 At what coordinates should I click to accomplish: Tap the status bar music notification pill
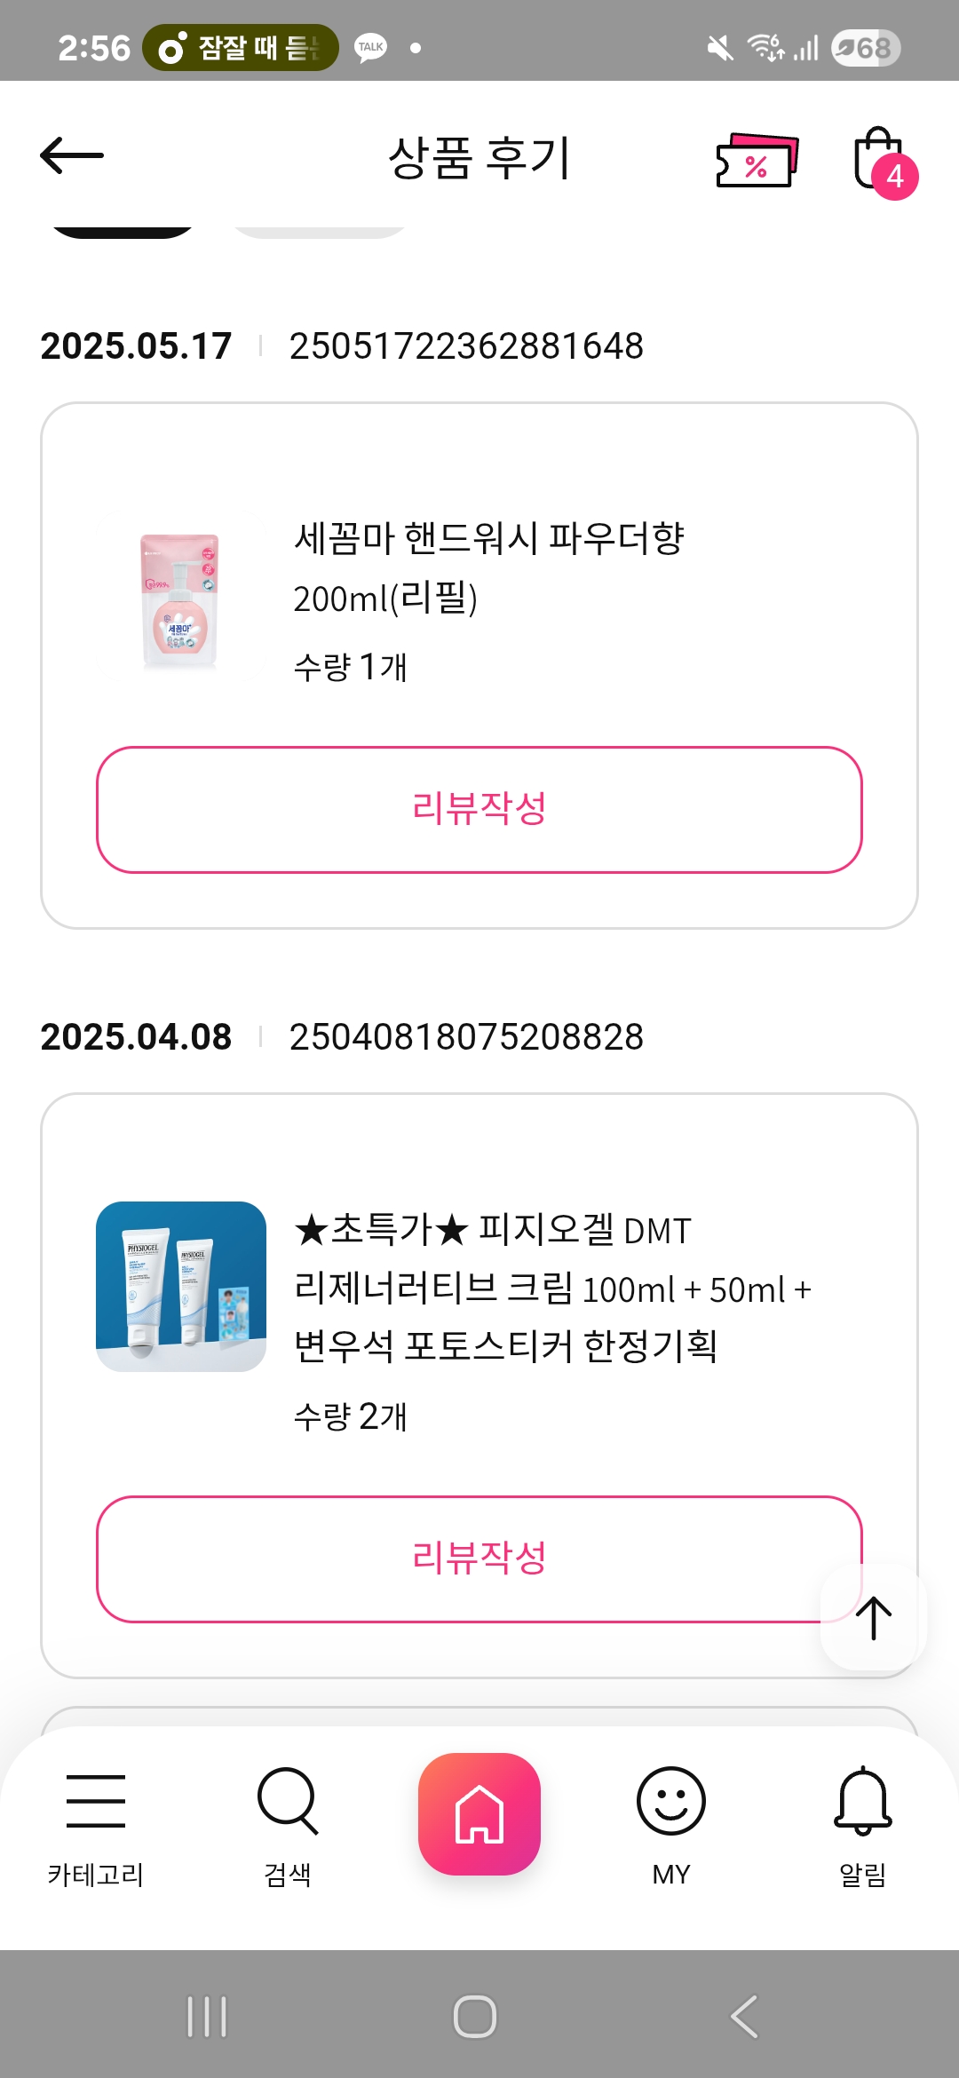coord(241,48)
